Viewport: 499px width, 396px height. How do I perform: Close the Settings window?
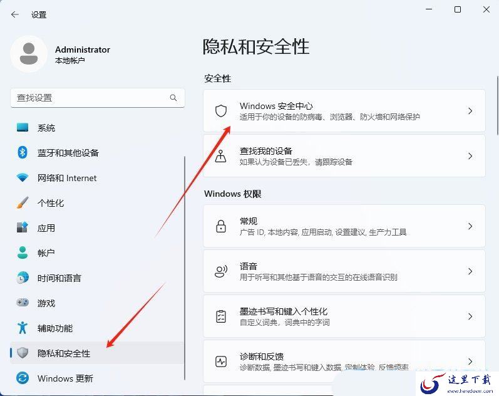pyautogui.click(x=486, y=9)
